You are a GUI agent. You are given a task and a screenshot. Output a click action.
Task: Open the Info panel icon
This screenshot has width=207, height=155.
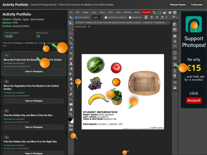[x=175, y=53]
